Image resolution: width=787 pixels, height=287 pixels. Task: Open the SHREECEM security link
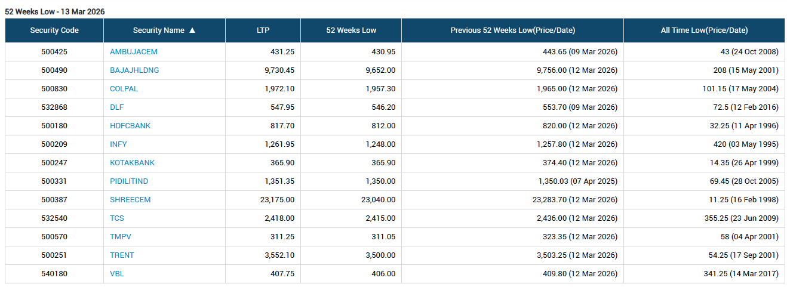(x=130, y=200)
